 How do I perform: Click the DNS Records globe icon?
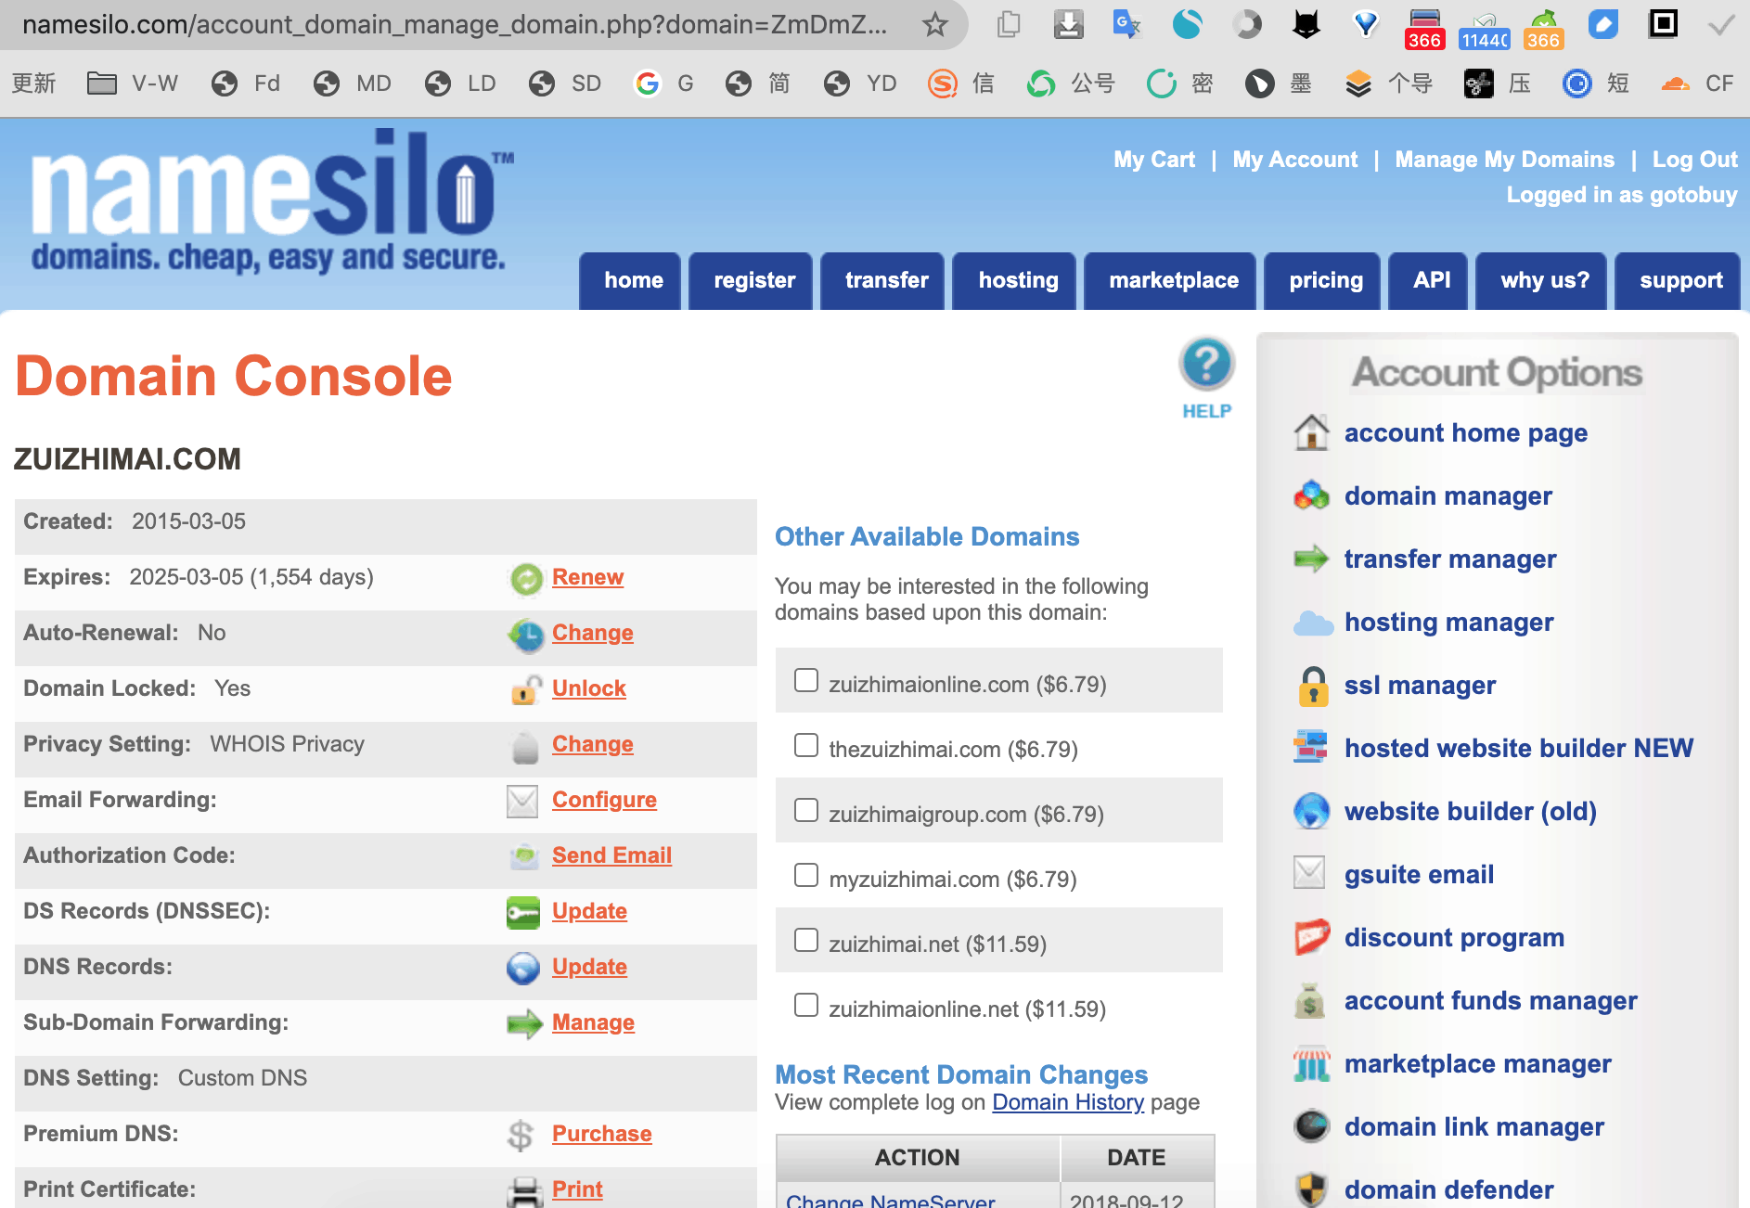(523, 969)
